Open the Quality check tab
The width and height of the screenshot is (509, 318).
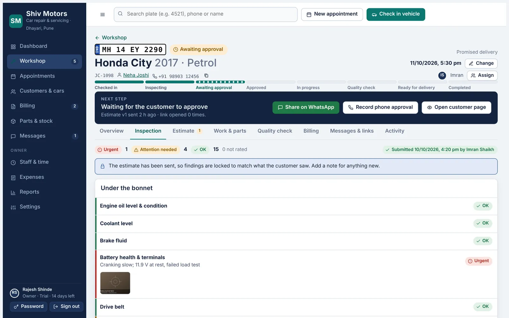pyautogui.click(x=275, y=131)
